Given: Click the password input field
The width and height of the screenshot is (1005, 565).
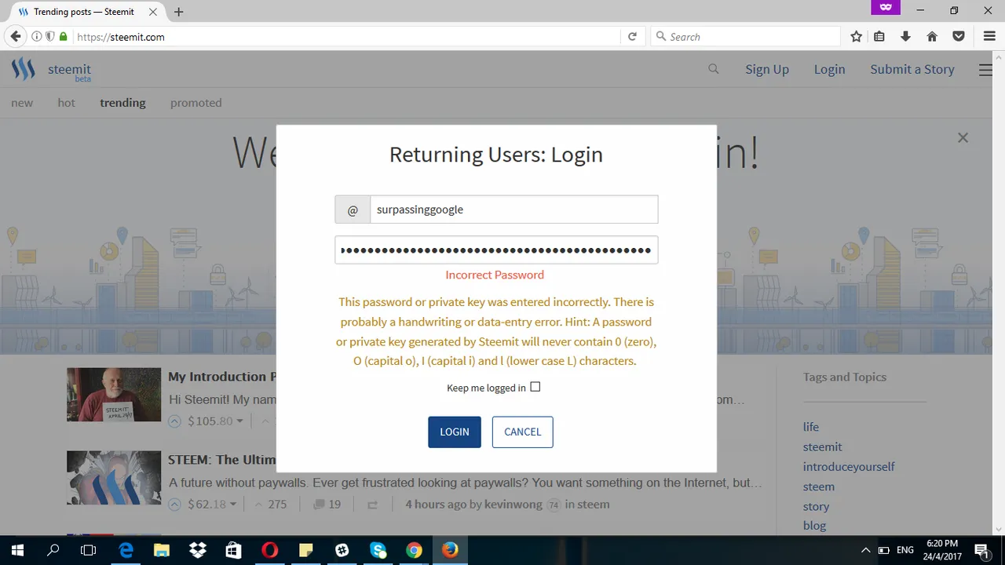Looking at the screenshot, I should click(496, 250).
